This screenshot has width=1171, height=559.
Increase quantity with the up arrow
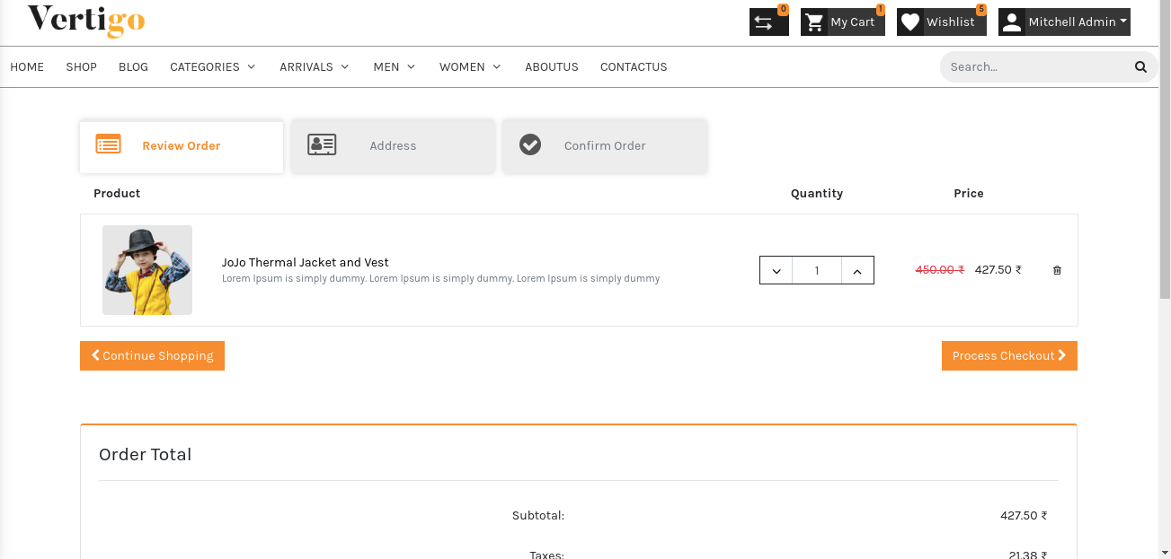pyautogui.click(x=857, y=271)
